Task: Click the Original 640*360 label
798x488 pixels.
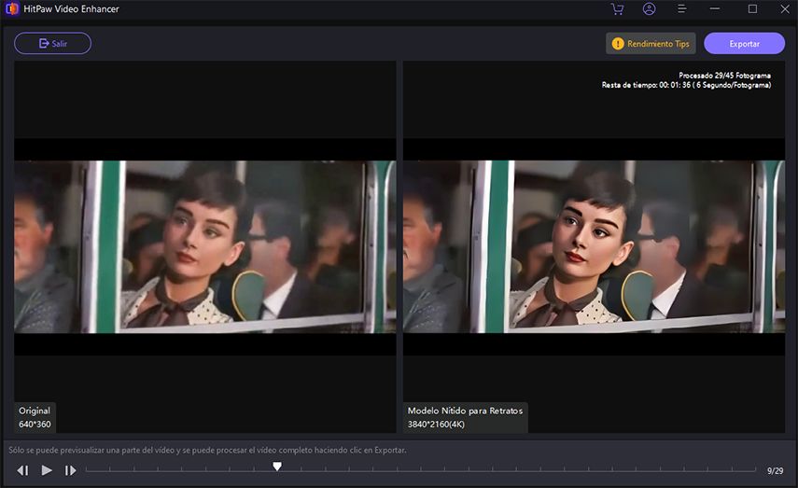Action: [35, 417]
